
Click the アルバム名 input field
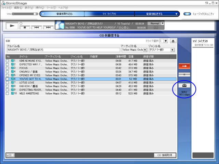(63, 50)
